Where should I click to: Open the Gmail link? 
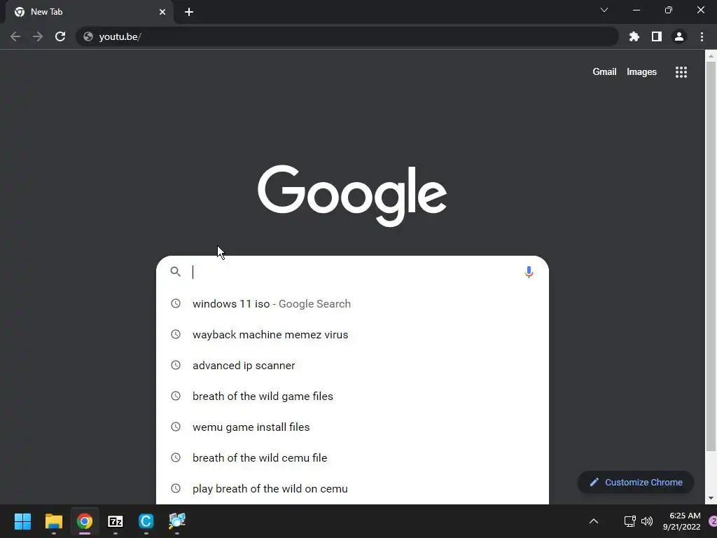tap(604, 72)
